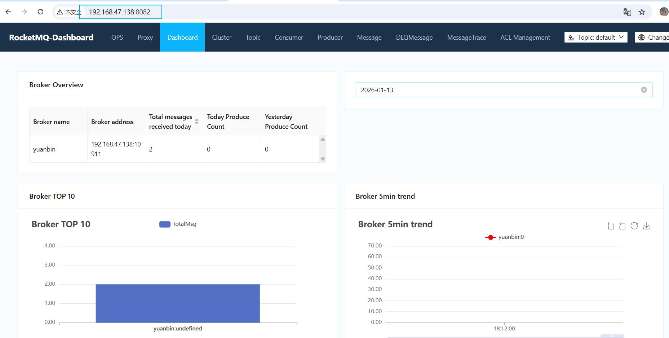Viewport: 669px width, 338px height.
Task: Open the 2026-01-13 date picker
Action: (x=504, y=90)
